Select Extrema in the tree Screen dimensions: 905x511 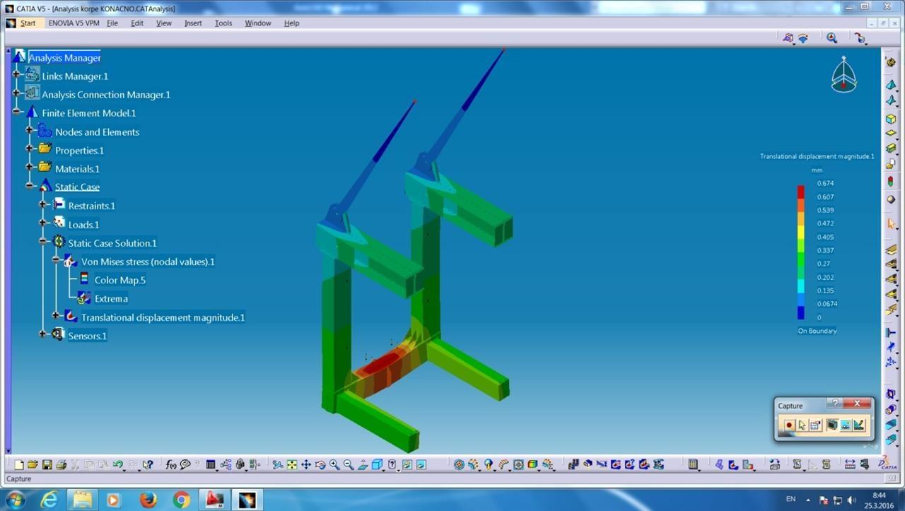(x=111, y=299)
